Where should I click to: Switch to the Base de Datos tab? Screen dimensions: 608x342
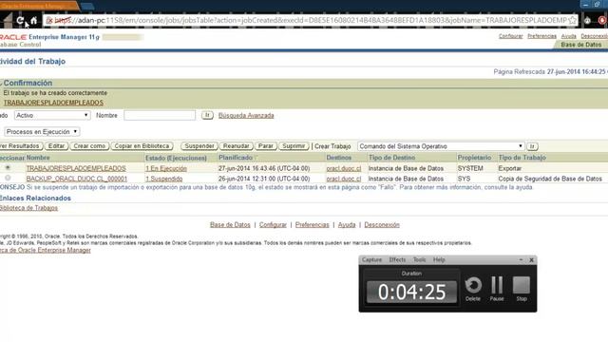click(580, 45)
